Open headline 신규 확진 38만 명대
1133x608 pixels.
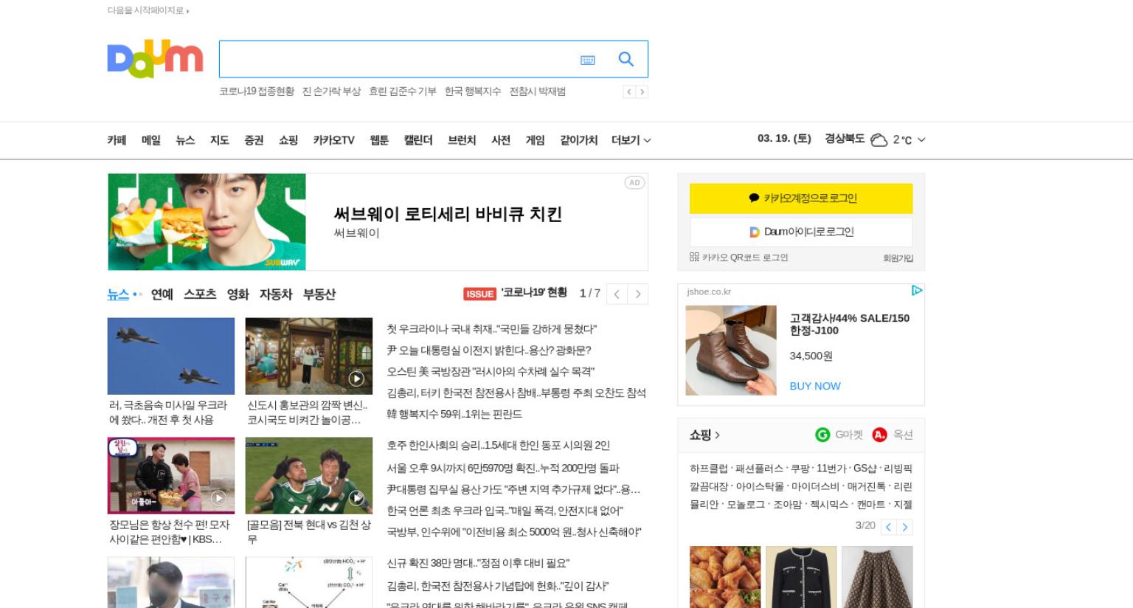(x=478, y=564)
